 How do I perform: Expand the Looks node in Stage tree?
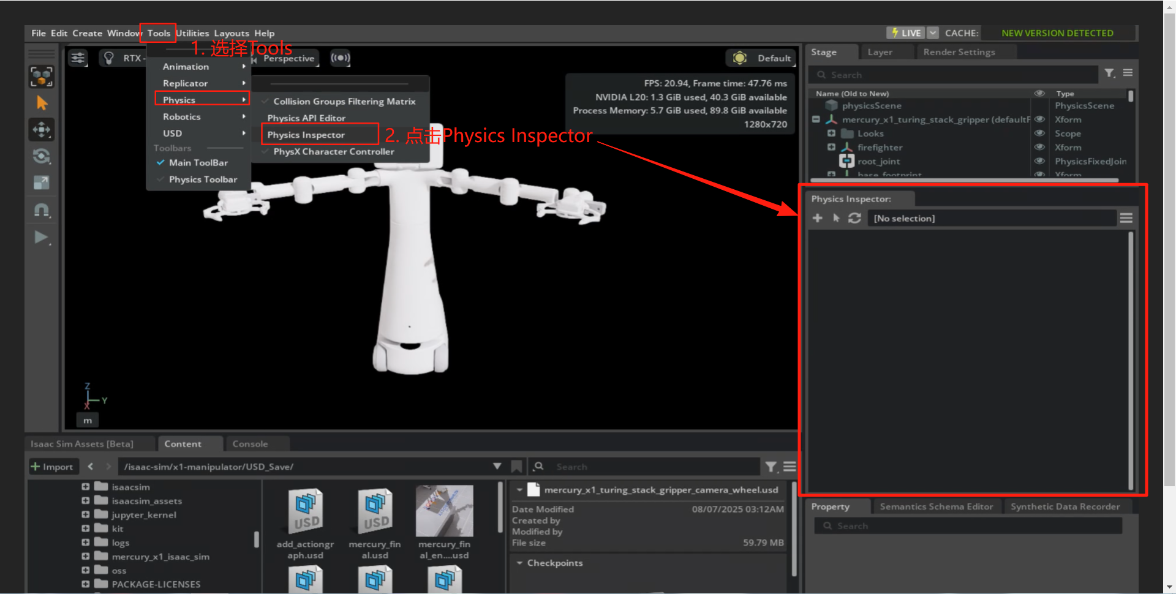pos(831,133)
